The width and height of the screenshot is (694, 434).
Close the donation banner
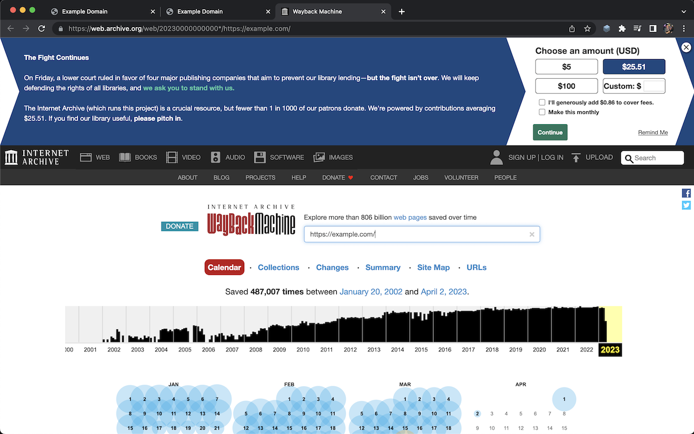pos(686,47)
